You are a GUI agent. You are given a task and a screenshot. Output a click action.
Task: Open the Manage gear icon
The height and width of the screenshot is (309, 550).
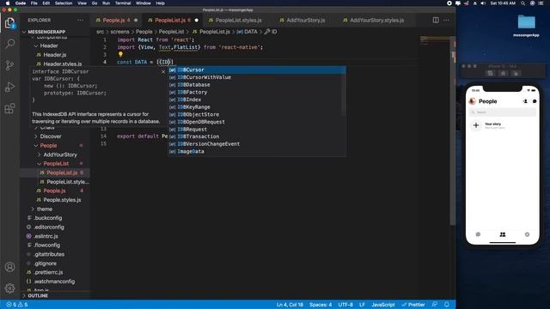[x=9, y=288]
